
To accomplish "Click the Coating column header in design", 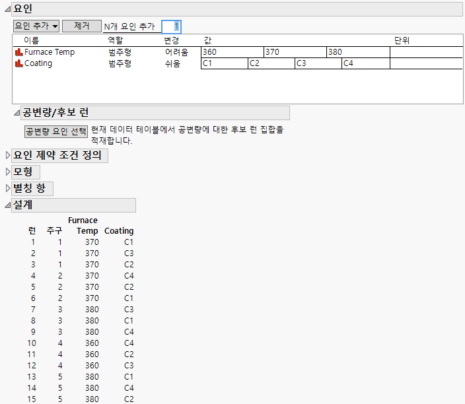I will (x=119, y=231).
